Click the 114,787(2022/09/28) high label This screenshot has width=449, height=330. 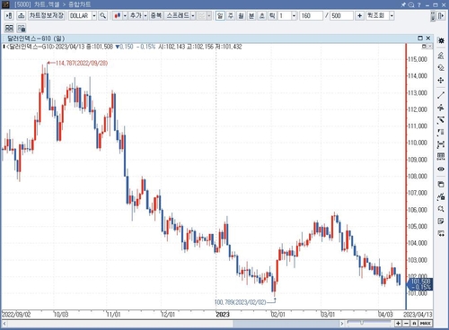(82, 63)
